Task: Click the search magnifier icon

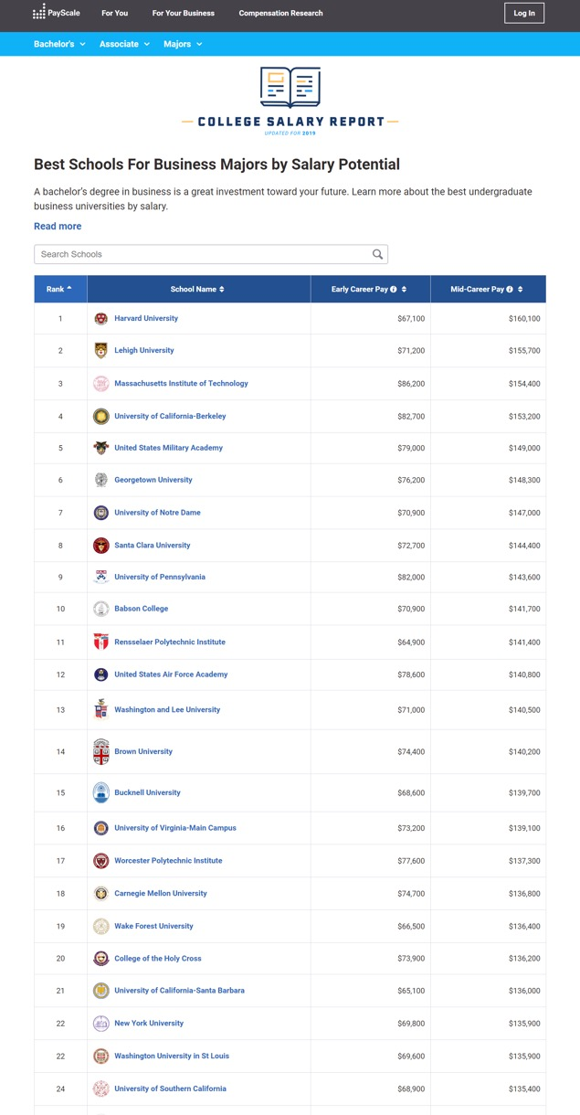Action: pyautogui.click(x=377, y=254)
